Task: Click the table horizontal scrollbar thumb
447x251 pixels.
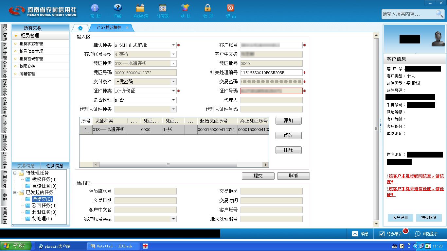Action: tap(168, 164)
